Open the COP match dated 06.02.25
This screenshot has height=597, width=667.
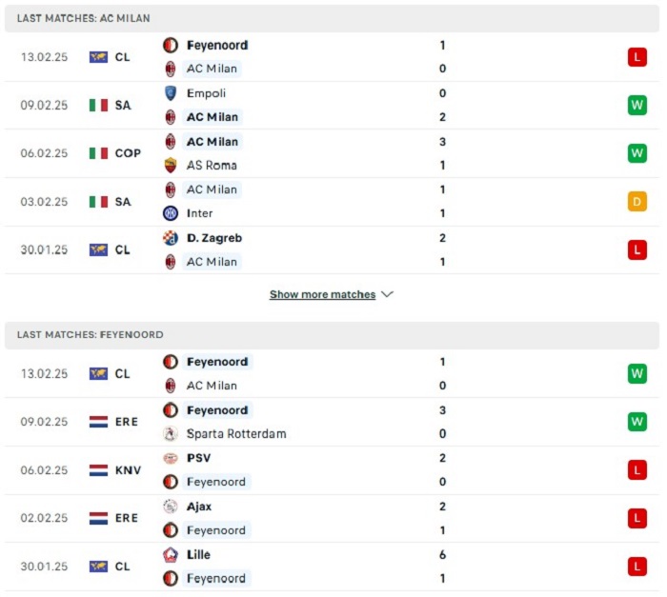332,153
